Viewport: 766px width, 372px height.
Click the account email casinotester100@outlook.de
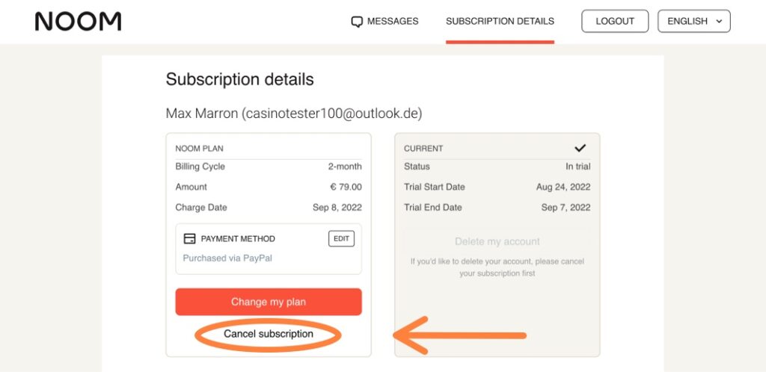point(331,114)
